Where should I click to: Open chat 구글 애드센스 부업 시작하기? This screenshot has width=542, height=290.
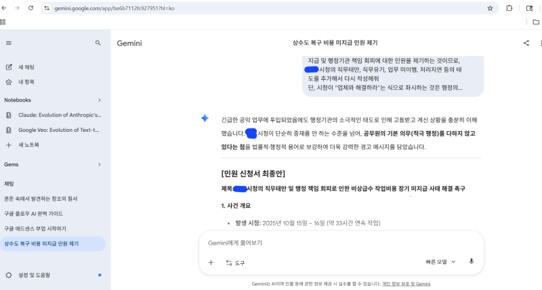pos(35,228)
